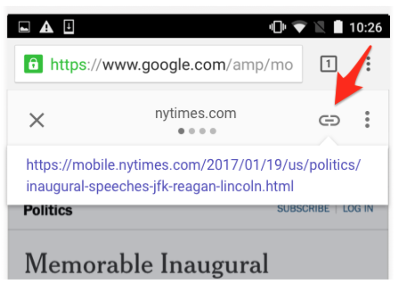Screen dimensions: 395x289
Task: Tap SUBSCRIBE
Action: (304, 208)
